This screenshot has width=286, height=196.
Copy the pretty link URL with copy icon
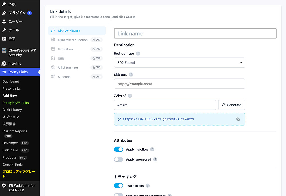238,119
